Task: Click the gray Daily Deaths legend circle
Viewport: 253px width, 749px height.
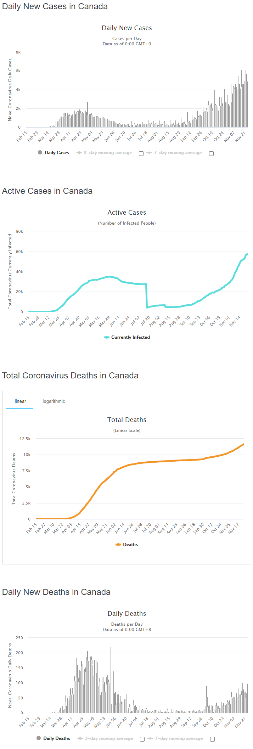Action: [39, 738]
